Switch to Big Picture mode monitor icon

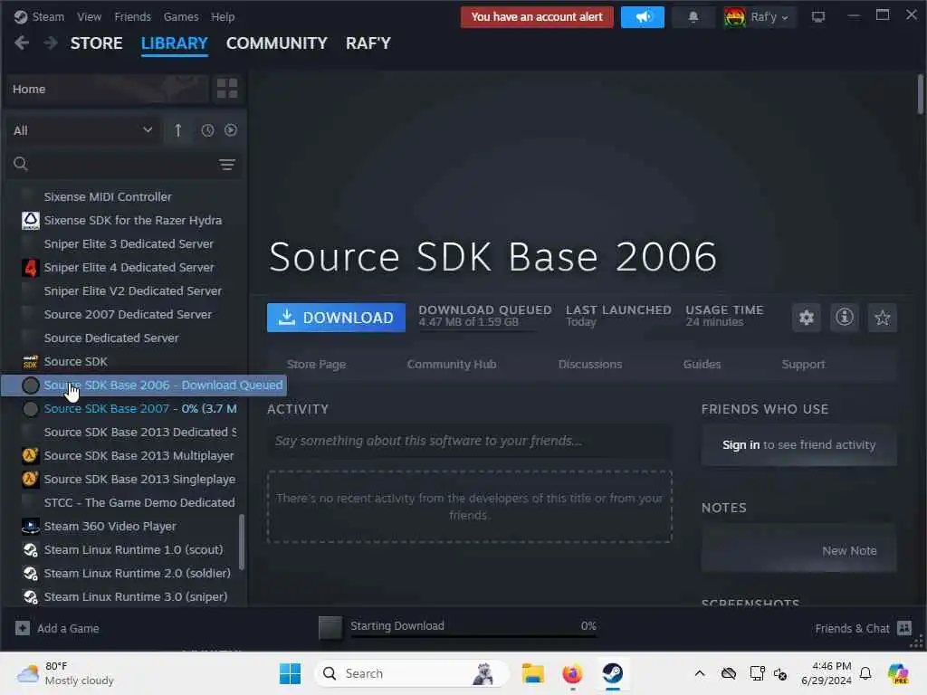818,17
